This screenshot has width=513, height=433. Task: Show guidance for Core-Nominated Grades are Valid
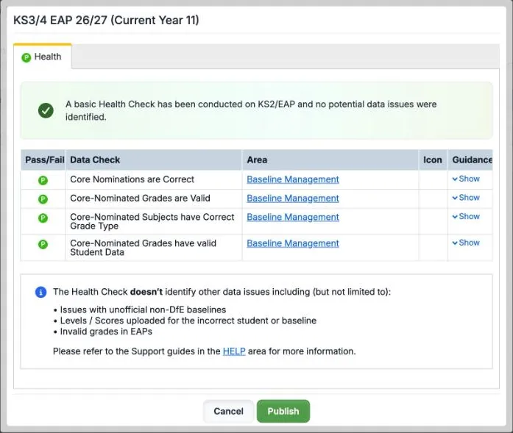pos(466,198)
